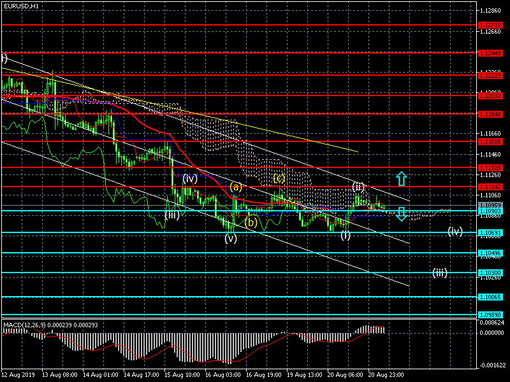Image resolution: width=510 pixels, height=382 pixels.
Task: Pick the cyan 1.09890 level label
Action: pyautogui.click(x=490, y=315)
